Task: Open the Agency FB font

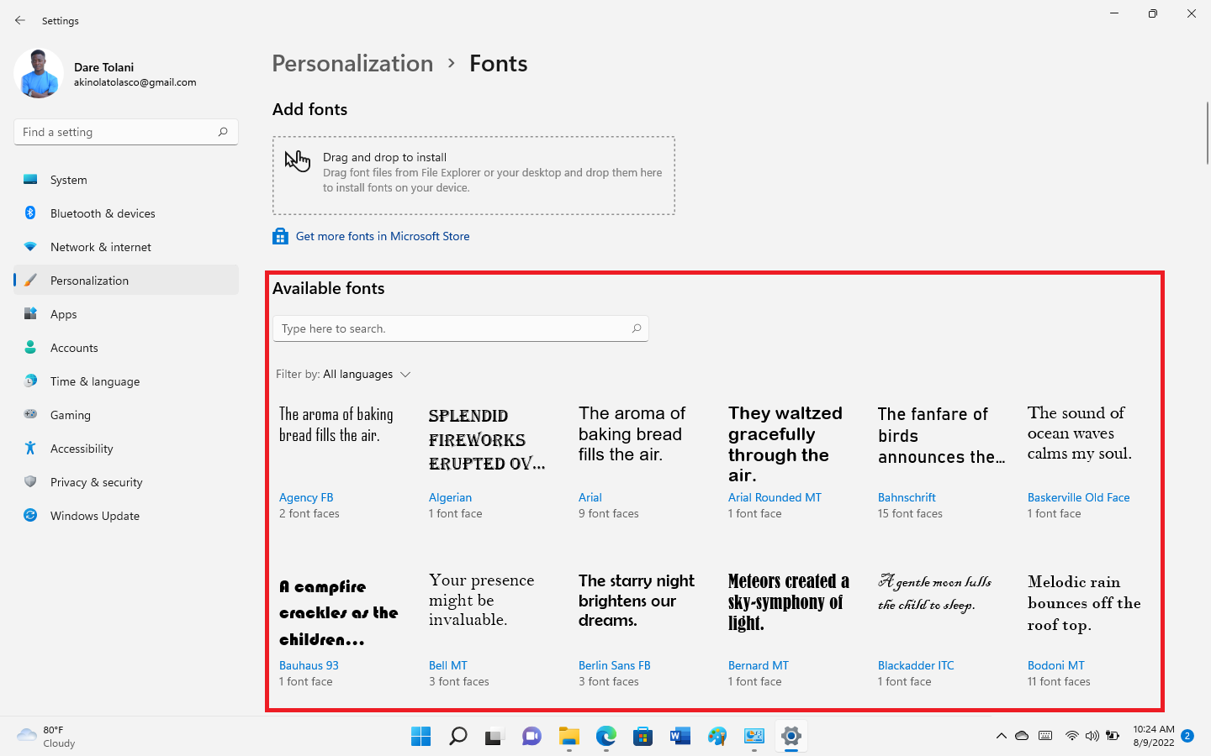Action: coord(306,498)
